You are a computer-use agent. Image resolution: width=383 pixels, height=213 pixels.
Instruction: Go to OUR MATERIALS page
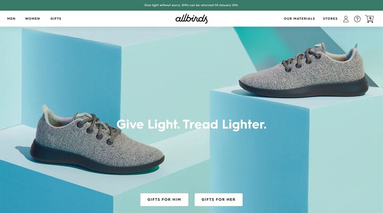click(x=299, y=19)
